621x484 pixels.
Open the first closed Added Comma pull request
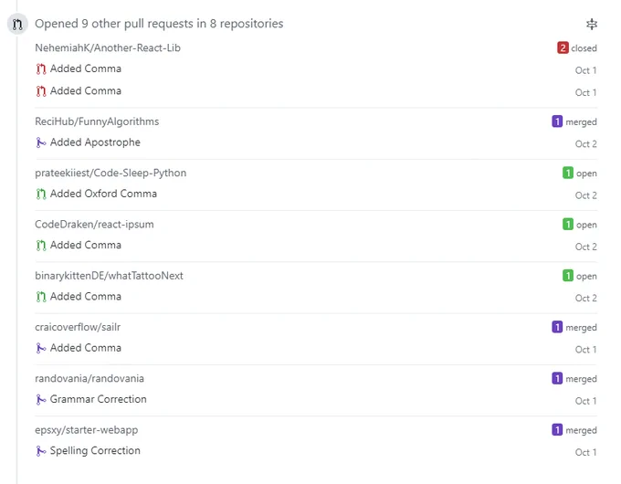point(86,68)
